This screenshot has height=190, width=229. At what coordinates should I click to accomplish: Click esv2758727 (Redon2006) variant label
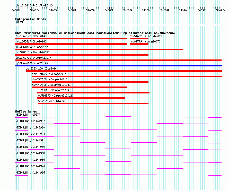point(49,74)
